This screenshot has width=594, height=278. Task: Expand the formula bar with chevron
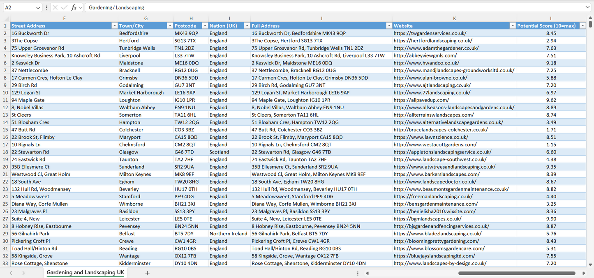[587, 7]
